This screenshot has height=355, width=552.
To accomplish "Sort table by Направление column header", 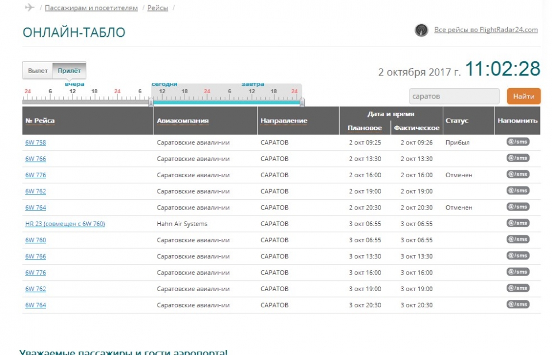I will (x=283, y=121).
